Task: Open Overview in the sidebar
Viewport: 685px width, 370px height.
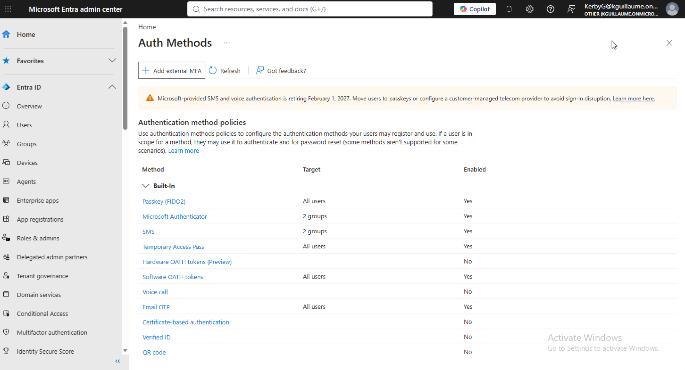Action: coord(29,106)
